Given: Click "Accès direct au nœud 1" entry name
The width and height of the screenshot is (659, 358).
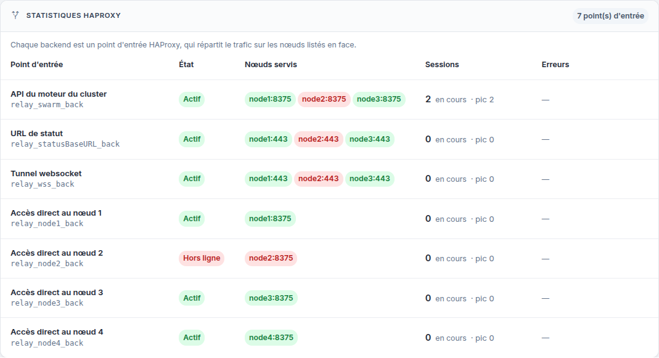Looking at the screenshot, I should (x=56, y=213).
